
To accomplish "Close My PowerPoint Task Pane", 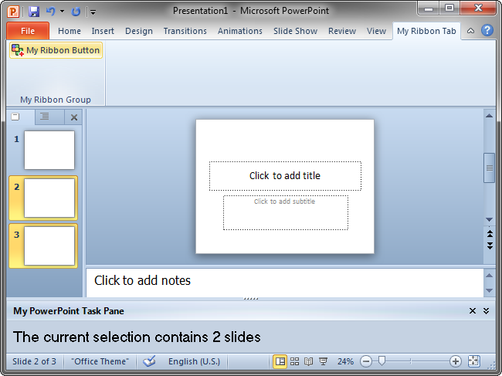I will [x=472, y=310].
